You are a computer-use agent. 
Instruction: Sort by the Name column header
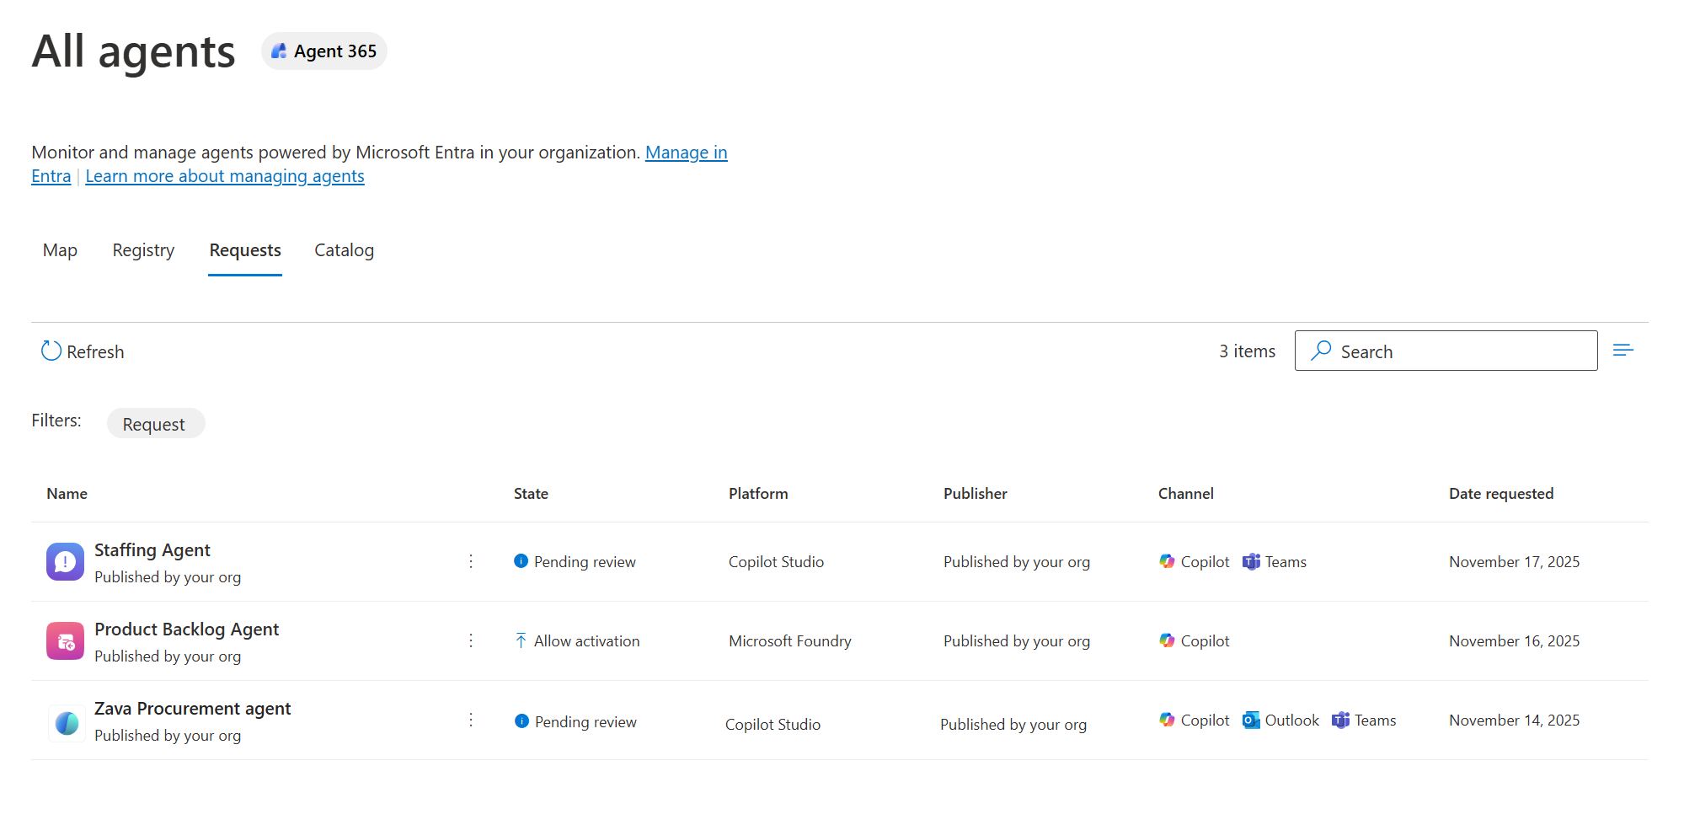click(x=67, y=494)
